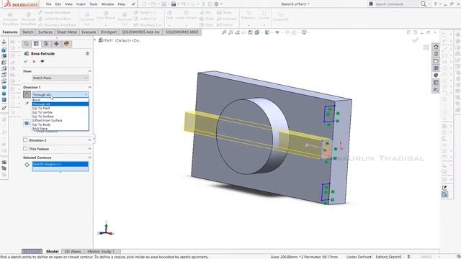Open File Explorer in the task pane
The height and width of the screenshot is (259, 461).
click(x=436, y=60)
